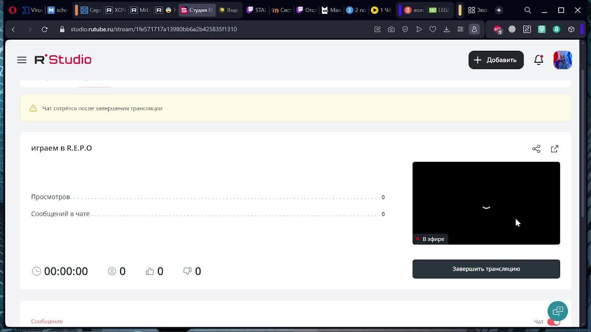Screen dimensions: 591x332
Task: Click the live stream preview player
Action: click(486, 203)
